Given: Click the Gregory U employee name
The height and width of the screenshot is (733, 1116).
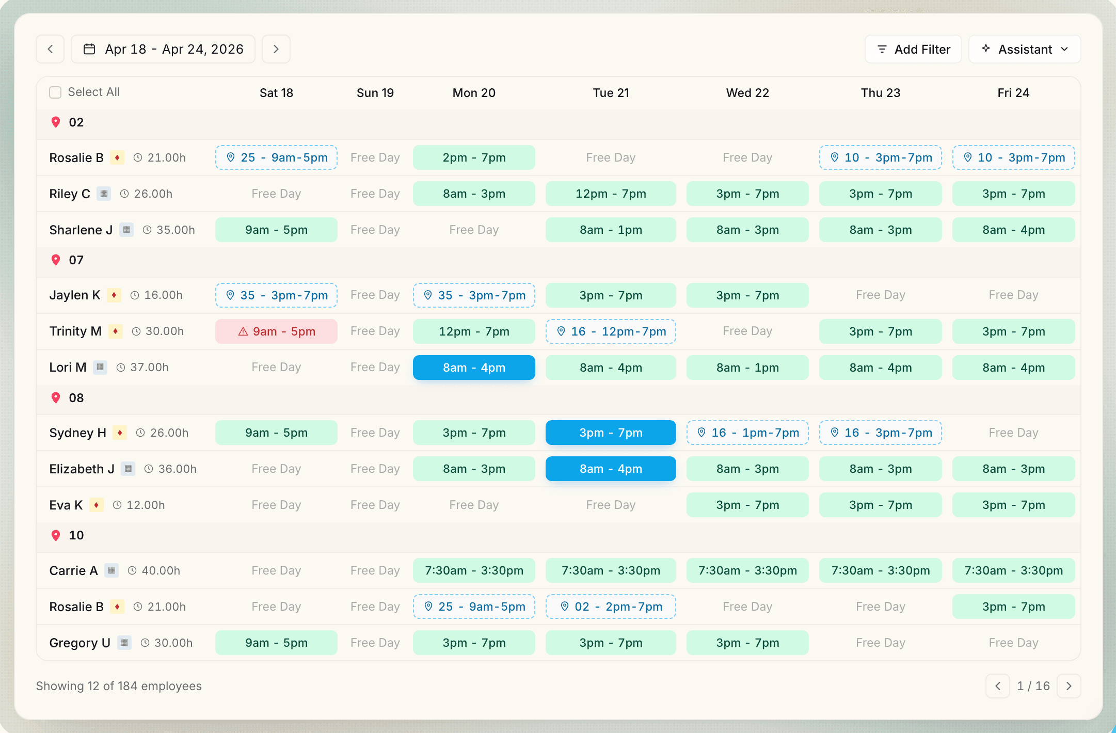Looking at the screenshot, I should pos(79,643).
